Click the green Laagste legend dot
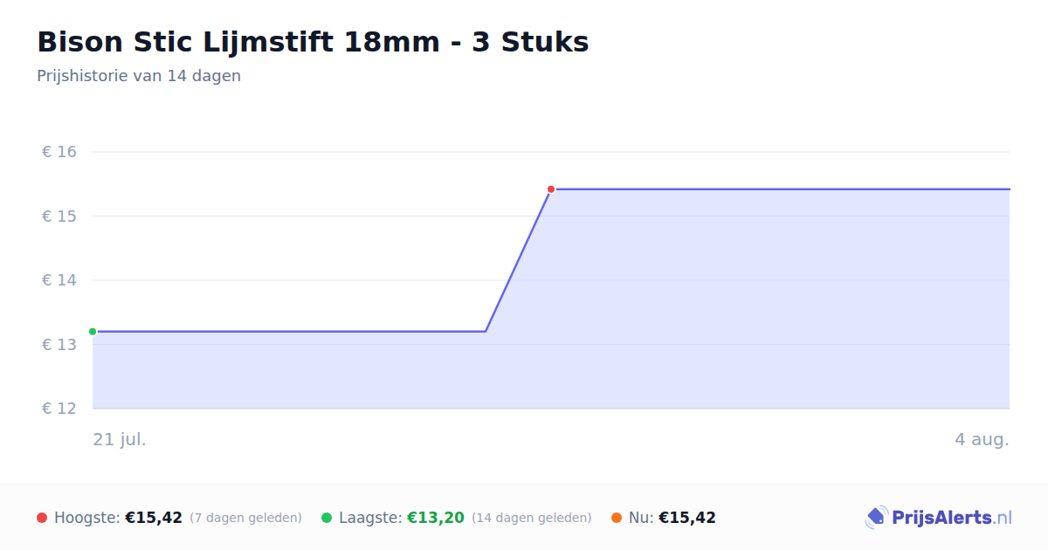The width and height of the screenshot is (1048, 550). click(327, 518)
